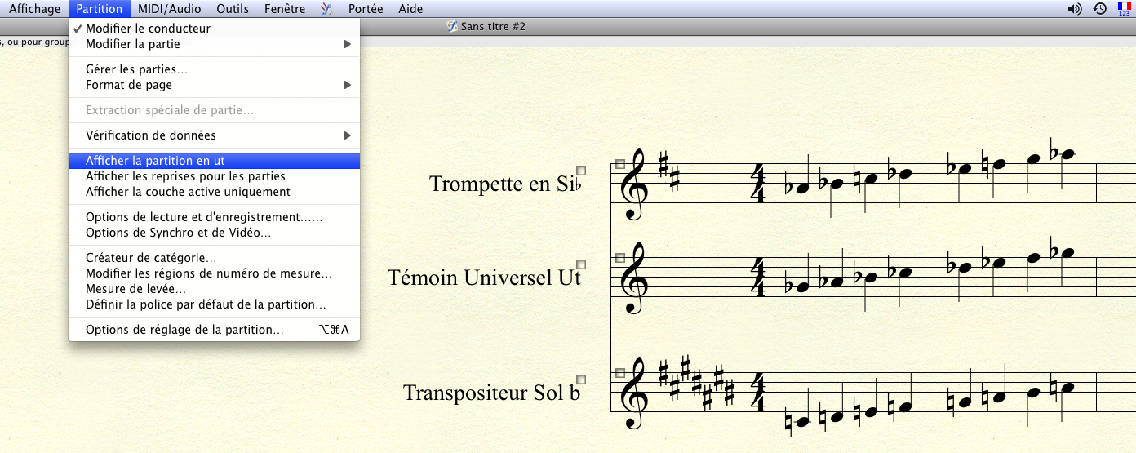
Task: Choose Définir la police par défaut de la partition…
Action: point(214,304)
